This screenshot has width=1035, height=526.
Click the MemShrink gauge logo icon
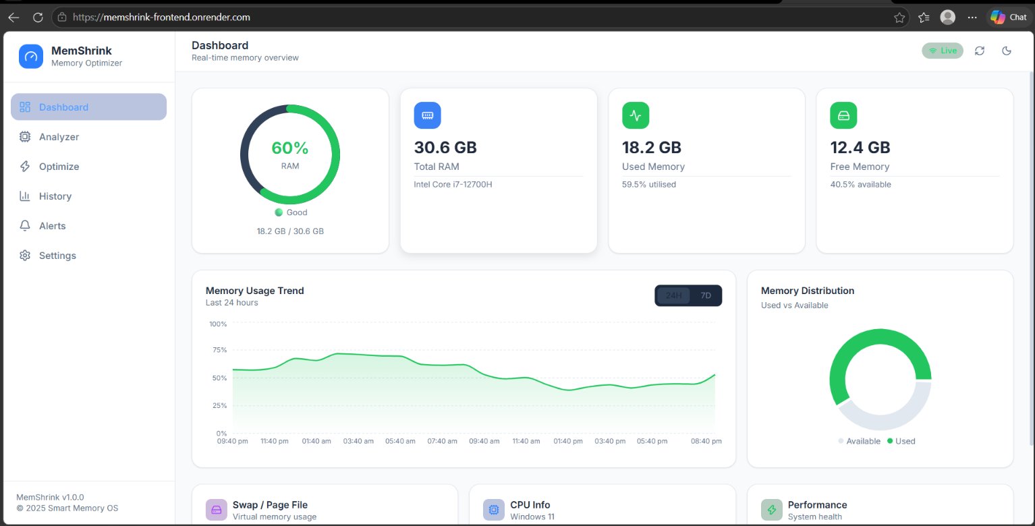coord(31,57)
